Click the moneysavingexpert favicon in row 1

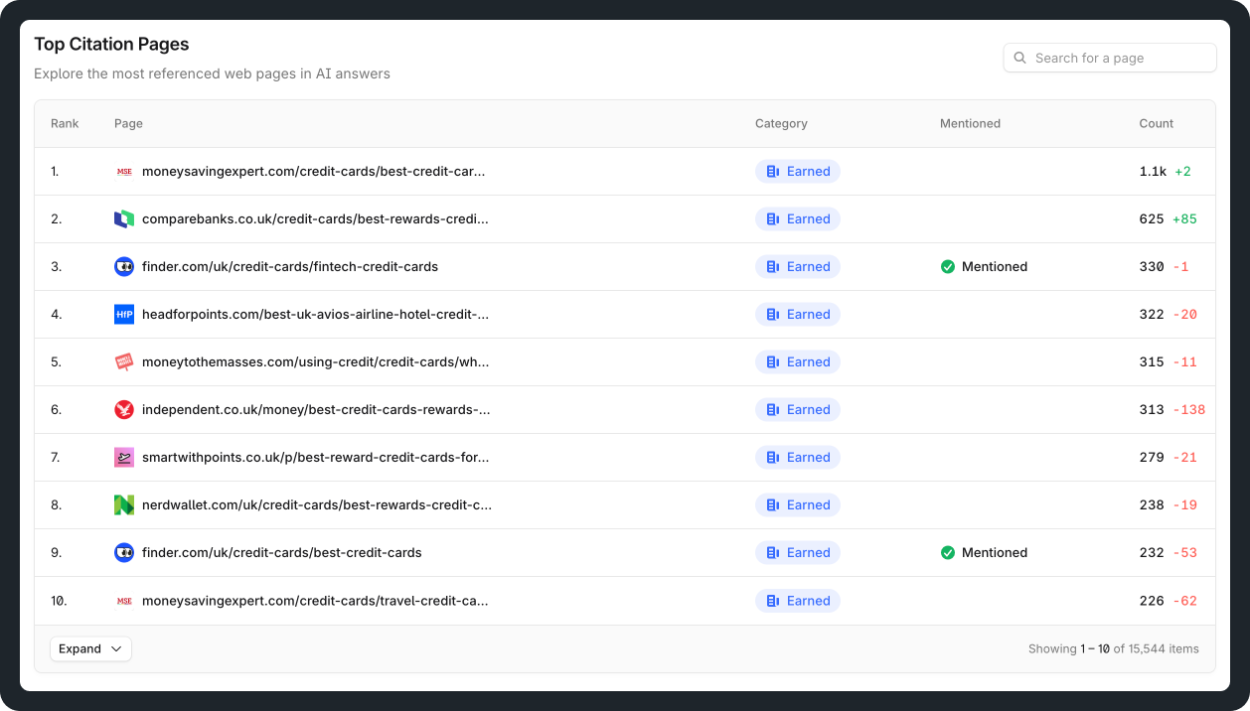(x=124, y=172)
